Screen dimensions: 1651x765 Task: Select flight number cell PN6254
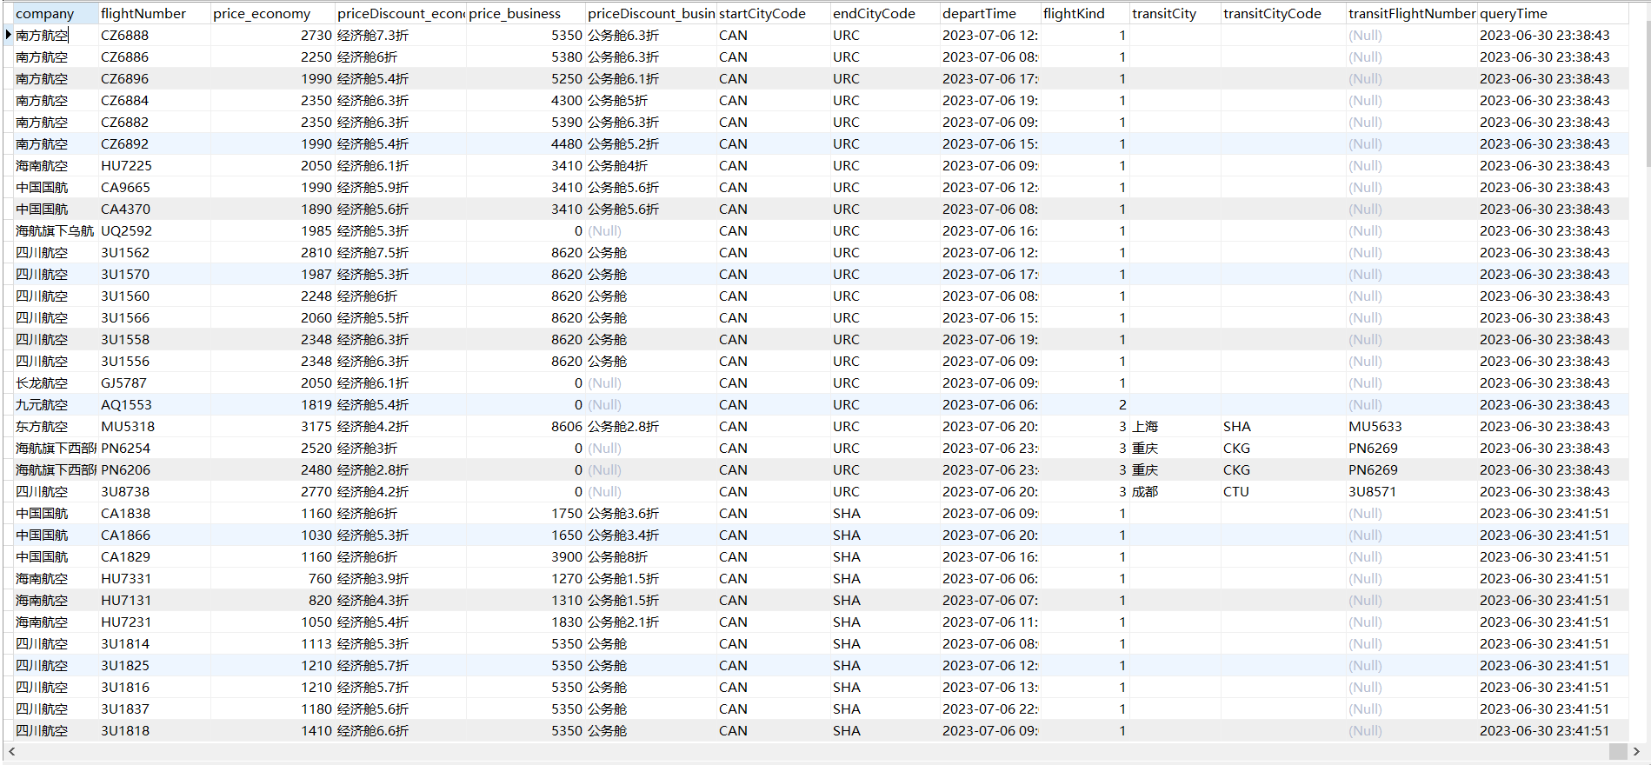click(x=154, y=448)
